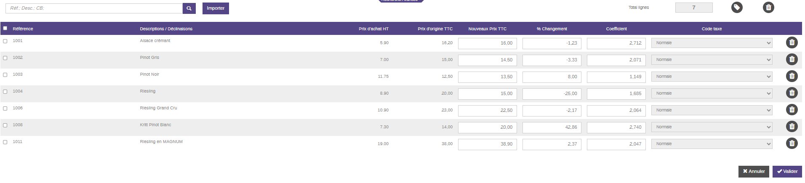Click the magnifier search icon button

click(189, 8)
